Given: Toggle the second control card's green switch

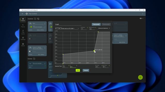Looking at the screenshot, I should [51, 27].
